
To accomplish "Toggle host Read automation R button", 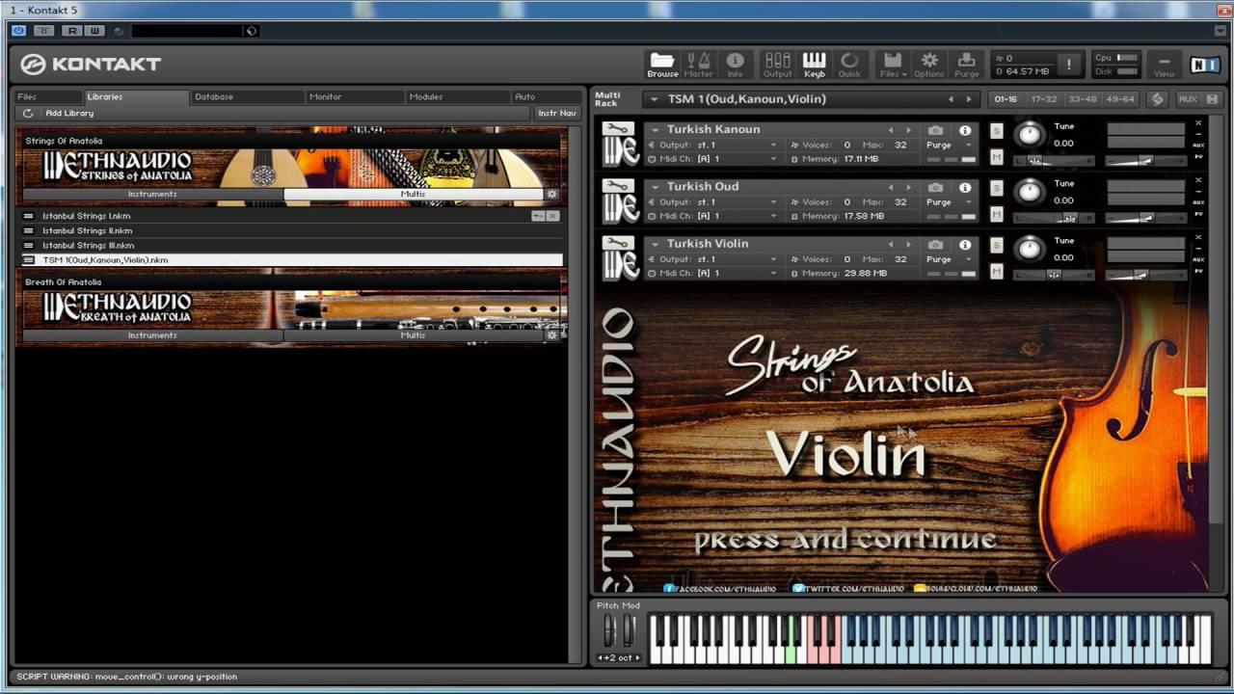I will coord(72,31).
